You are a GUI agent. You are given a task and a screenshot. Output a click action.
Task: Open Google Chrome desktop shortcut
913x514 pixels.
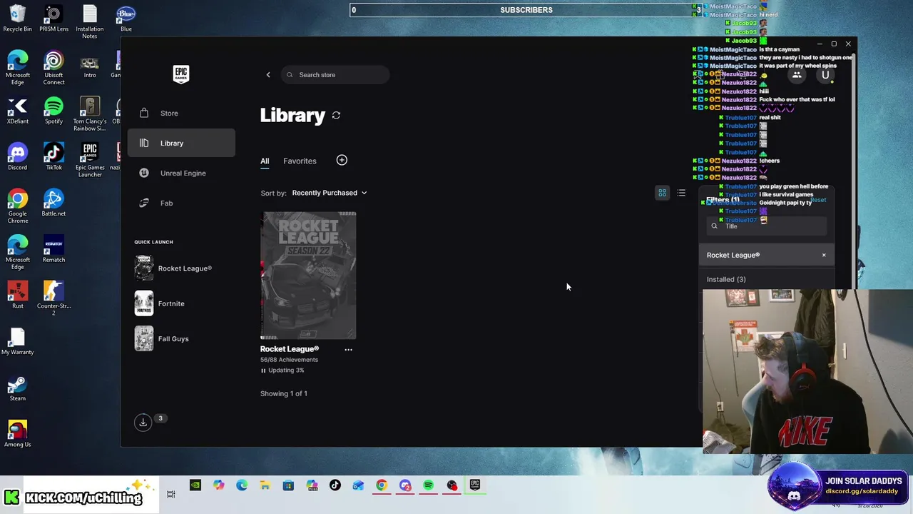[18, 207]
